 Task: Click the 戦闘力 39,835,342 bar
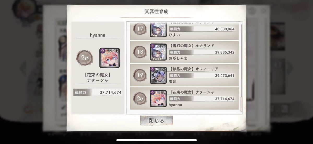[203, 52]
